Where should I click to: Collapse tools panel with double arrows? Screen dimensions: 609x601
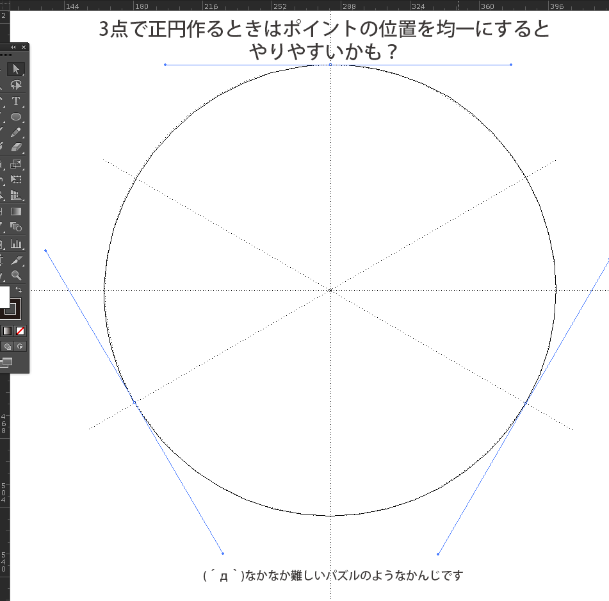pos(13,47)
